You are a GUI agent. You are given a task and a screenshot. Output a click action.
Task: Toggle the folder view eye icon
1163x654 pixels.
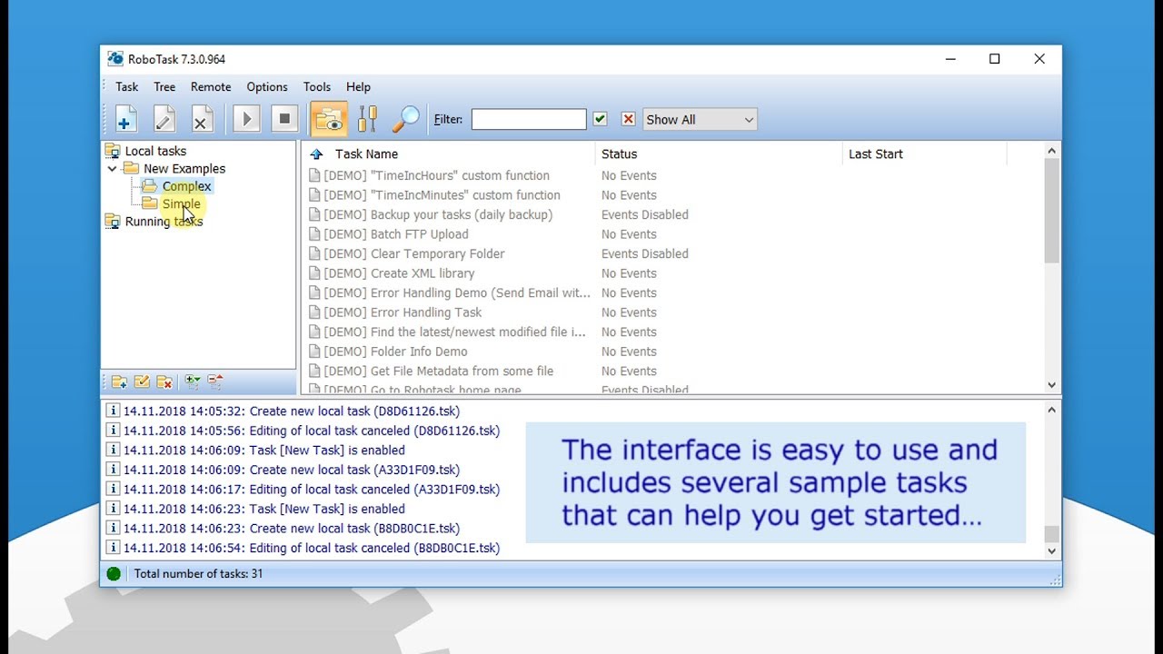click(x=329, y=119)
